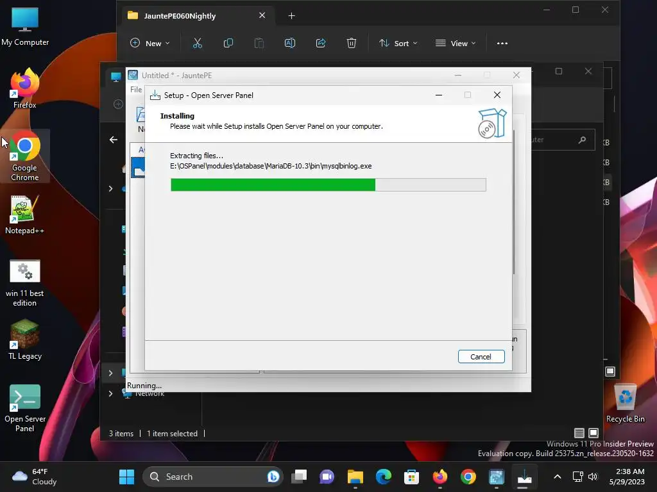Switch to details view layout icon

pos(579,433)
